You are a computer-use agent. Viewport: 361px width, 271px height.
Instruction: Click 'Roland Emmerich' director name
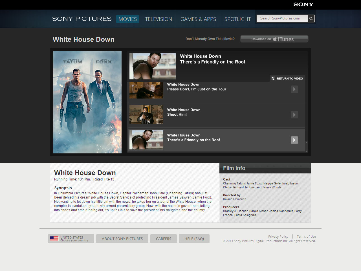(x=235, y=199)
